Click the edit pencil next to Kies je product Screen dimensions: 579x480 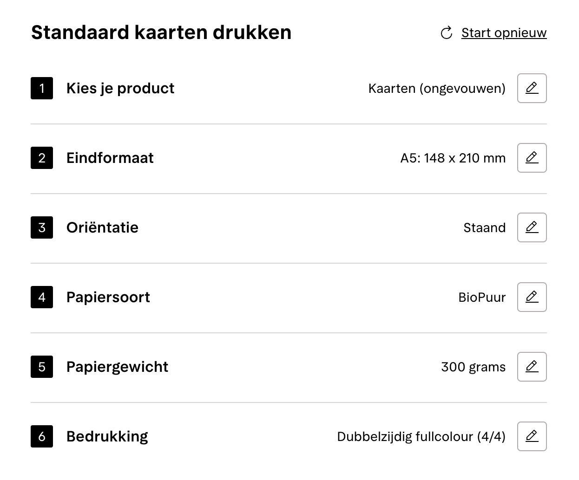532,88
